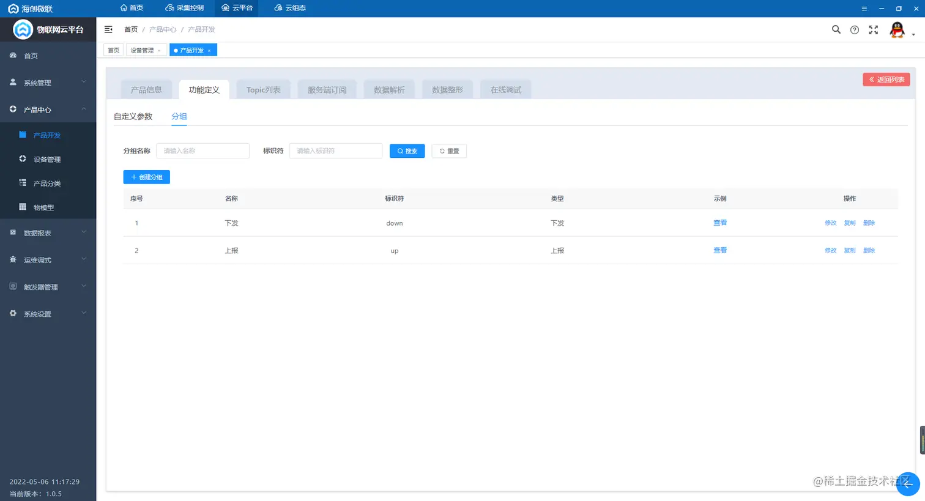
Task: Expand the 系统管理 menu chevron
Action: coord(84,82)
